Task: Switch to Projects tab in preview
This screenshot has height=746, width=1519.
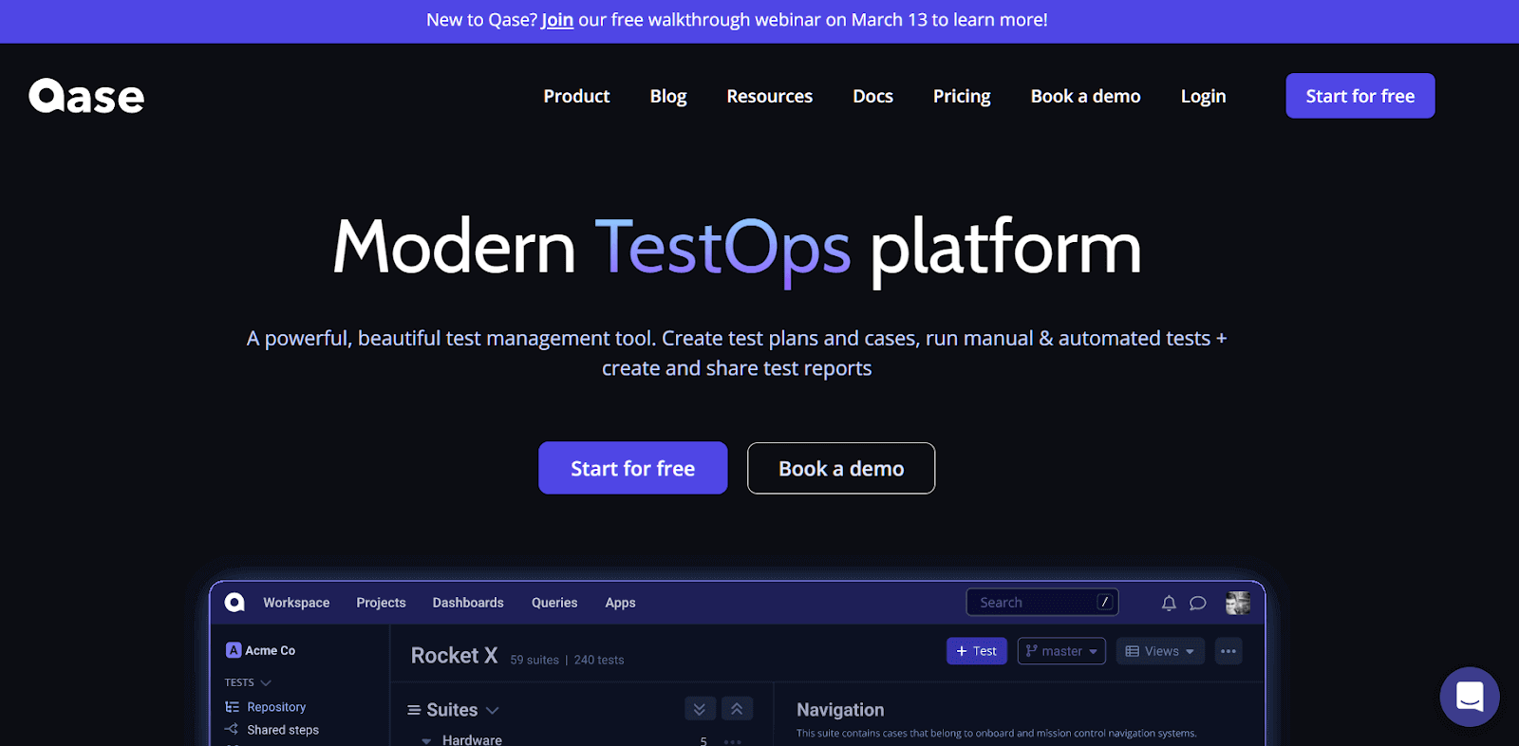Action: coord(381,603)
